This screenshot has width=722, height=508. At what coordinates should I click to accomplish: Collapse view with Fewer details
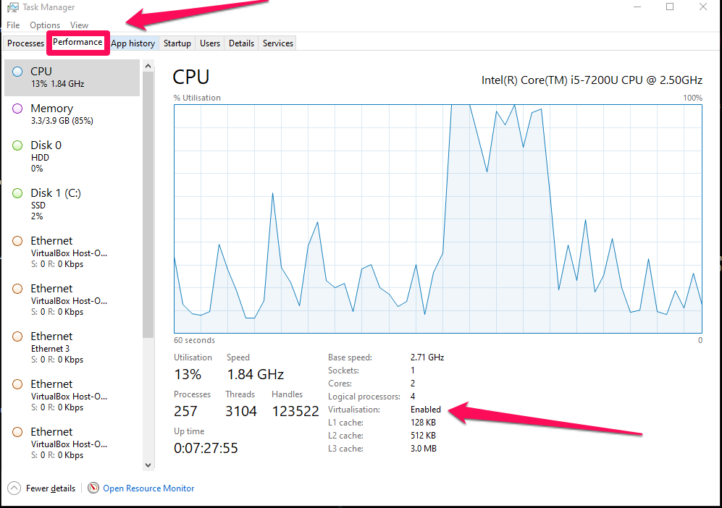coord(51,488)
